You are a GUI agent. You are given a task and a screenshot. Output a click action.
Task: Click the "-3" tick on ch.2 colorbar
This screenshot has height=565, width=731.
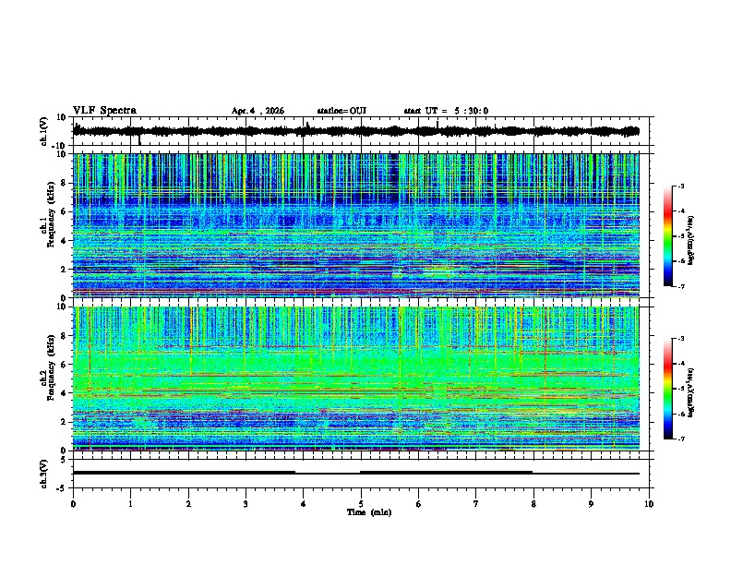(x=680, y=339)
